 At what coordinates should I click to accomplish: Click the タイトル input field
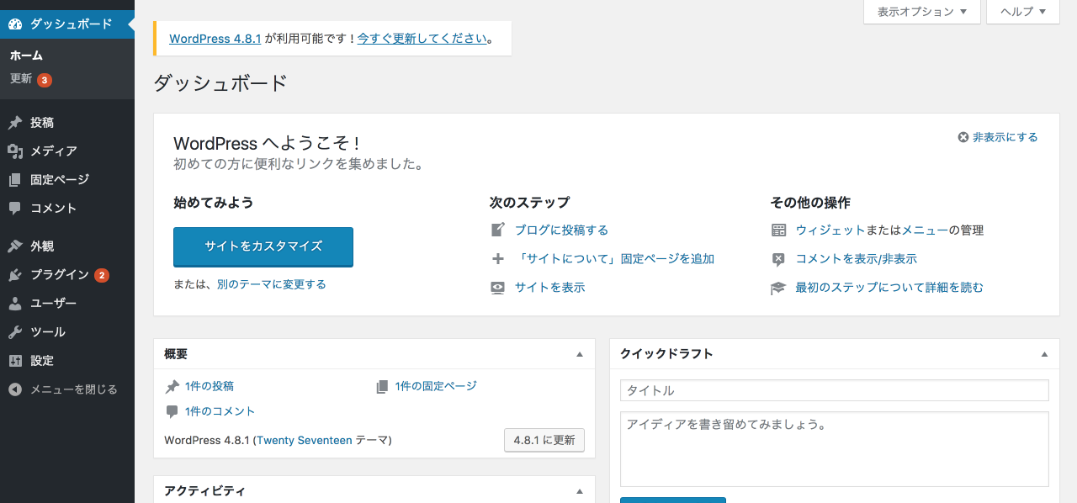click(835, 390)
